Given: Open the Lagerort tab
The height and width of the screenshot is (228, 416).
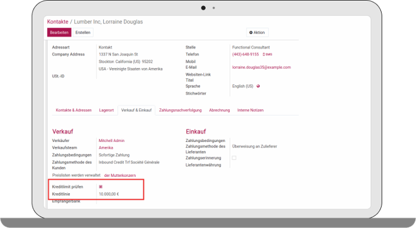Looking at the screenshot, I should pyautogui.click(x=106, y=110).
